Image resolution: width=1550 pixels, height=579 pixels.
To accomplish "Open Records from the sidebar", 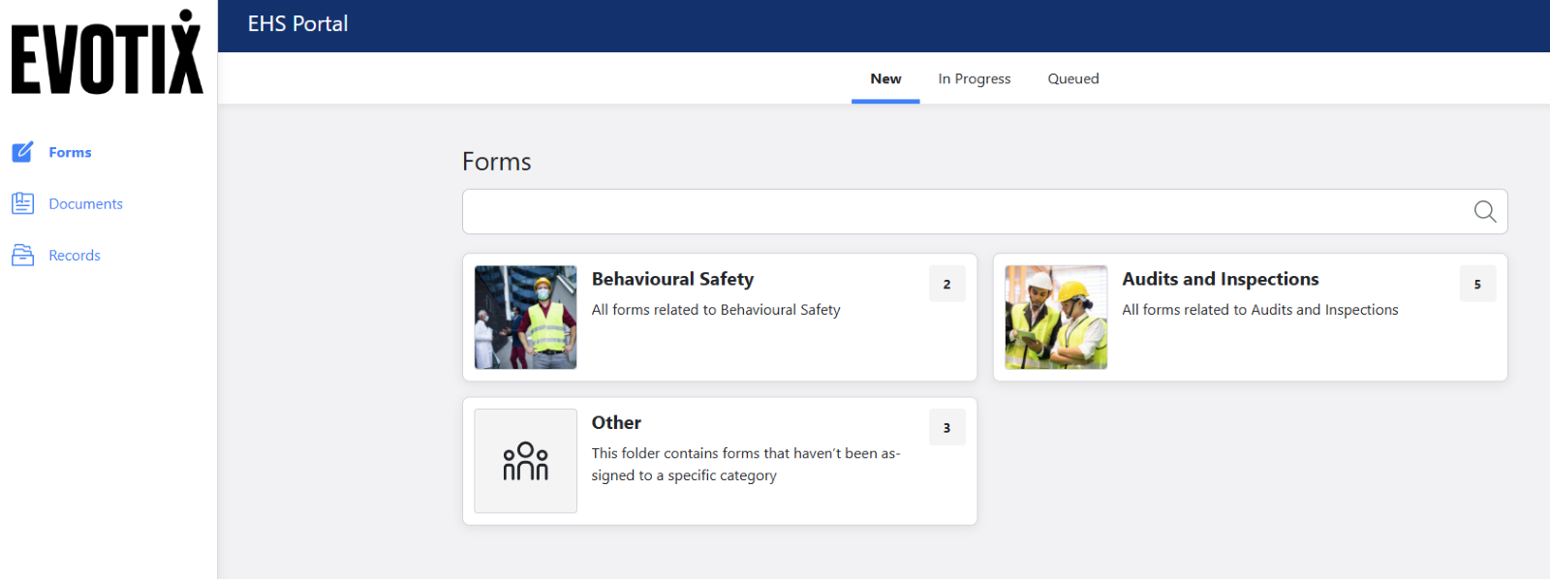I will tap(75, 255).
